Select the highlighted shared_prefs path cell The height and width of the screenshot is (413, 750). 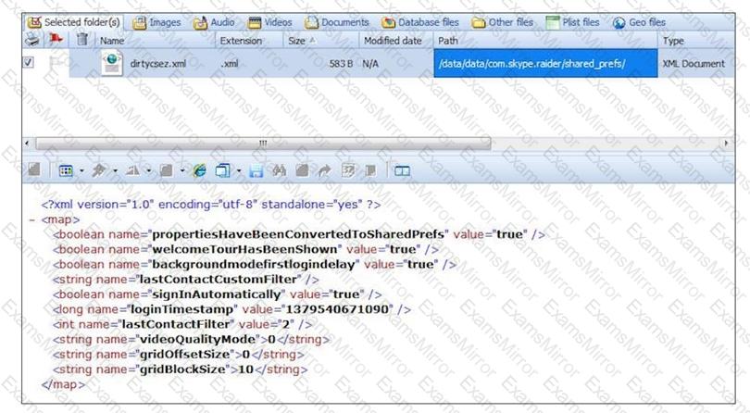point(545,63)
